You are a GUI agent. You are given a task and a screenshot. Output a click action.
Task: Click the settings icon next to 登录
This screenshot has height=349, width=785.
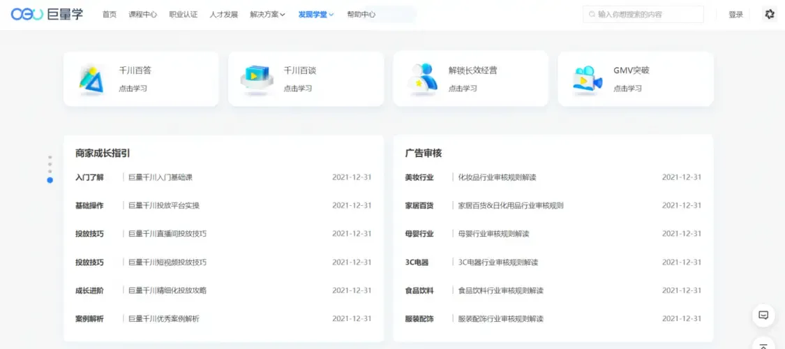[x=770, y=15]
